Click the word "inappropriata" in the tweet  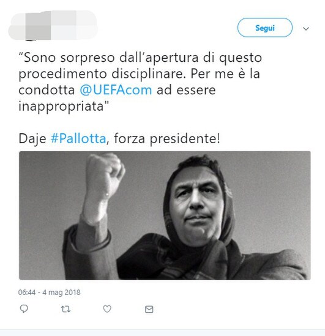click(x=61, y=106)
